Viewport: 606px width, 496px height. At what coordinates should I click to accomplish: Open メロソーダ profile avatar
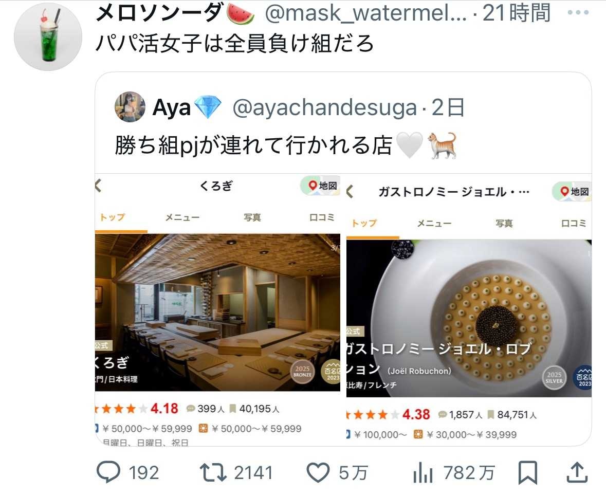[x=48, y=36]
